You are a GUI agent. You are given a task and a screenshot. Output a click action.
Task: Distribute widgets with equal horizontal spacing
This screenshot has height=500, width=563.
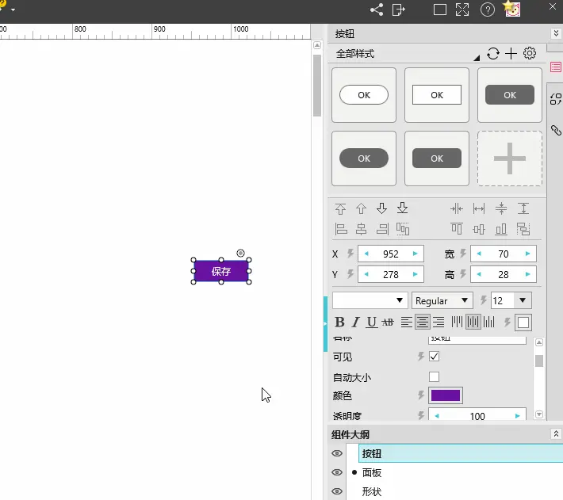(403, 229)
